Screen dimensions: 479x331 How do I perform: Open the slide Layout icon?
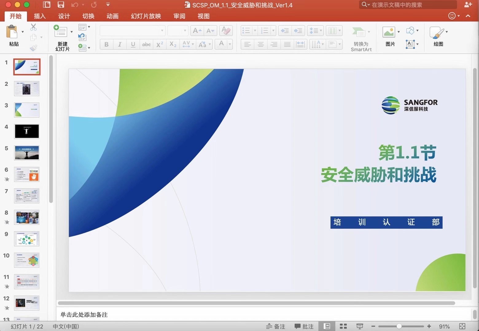(x=82, y=27)
